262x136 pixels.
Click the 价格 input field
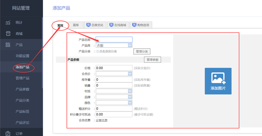[x=114, y=68]
